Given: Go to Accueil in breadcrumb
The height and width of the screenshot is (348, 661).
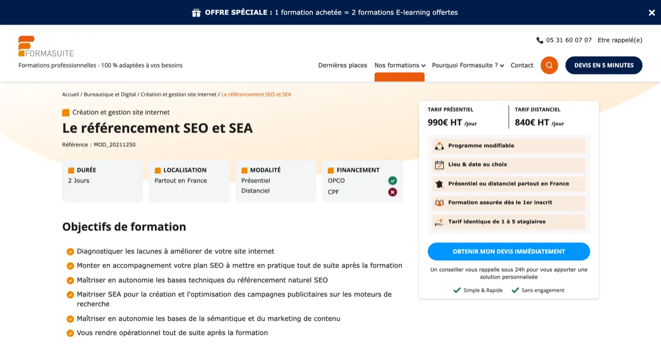Looking at the screenshot, I should coord(70,94).
